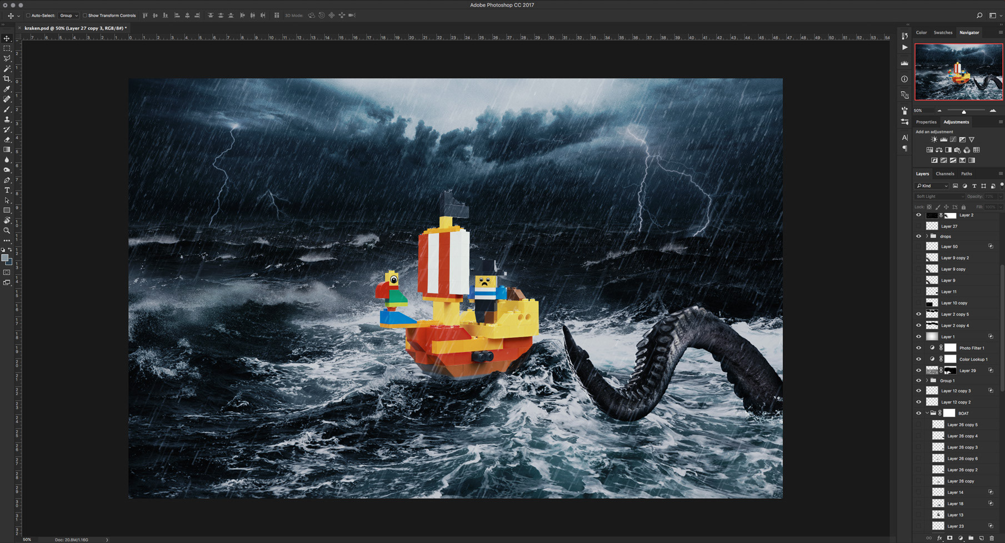Viewport: 1005px width, 543px height.
Task: Add a Color Balance adjustment
Action: pyautogui.click(x=939, y=150)
